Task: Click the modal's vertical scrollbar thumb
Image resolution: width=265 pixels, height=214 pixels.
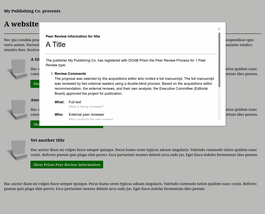Action: coord(219,60)
